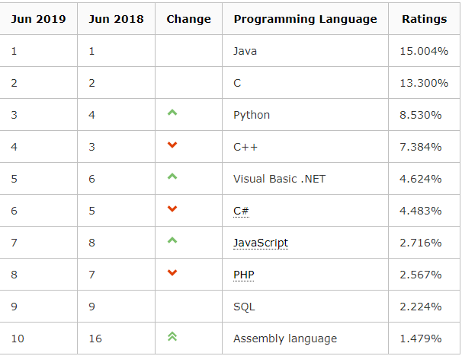Click the 2.567% rating value
Screen dimensions: 462x356
(x=421, y=275)
